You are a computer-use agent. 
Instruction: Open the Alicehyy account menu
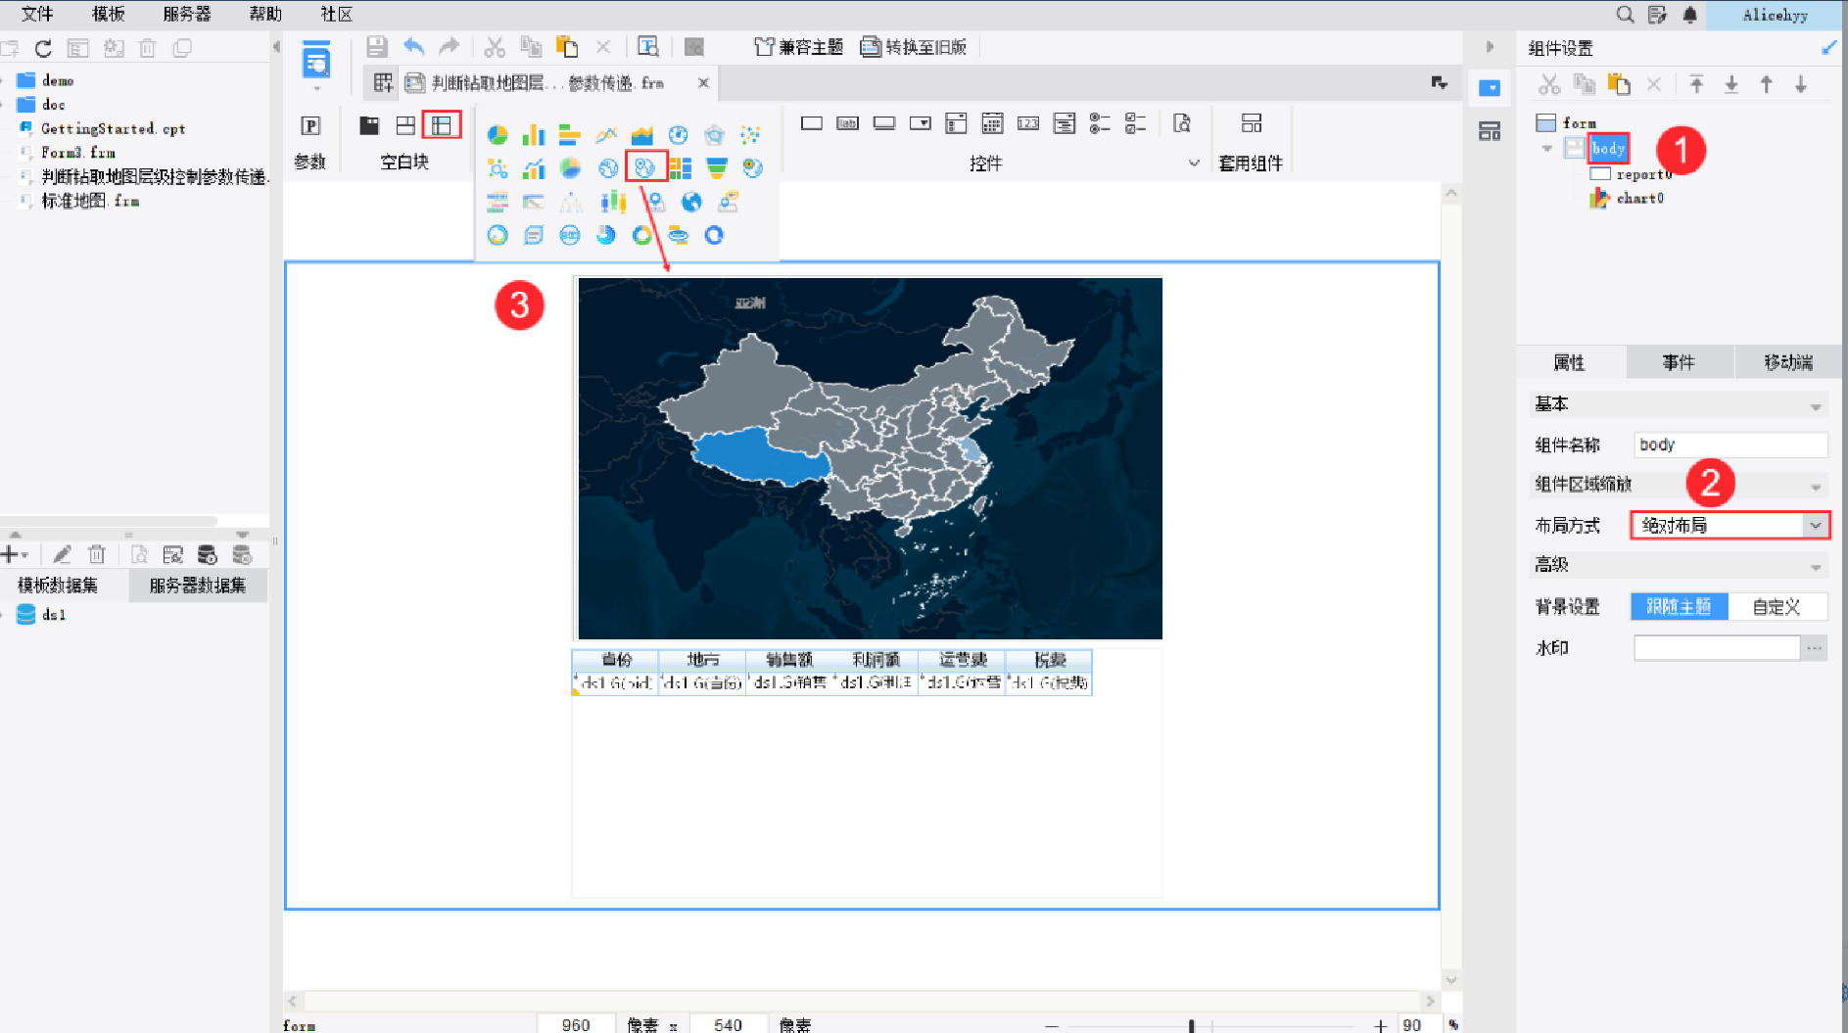click(1775, 15)
